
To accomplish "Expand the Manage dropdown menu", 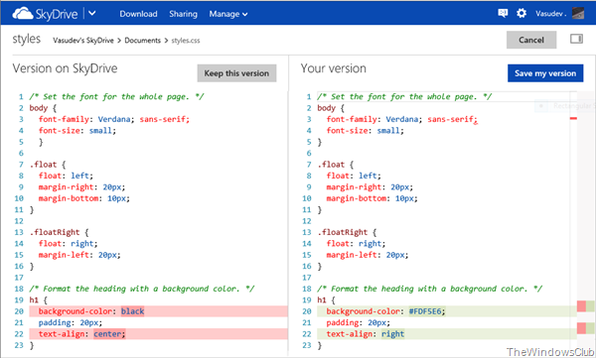I will [228, 14].
